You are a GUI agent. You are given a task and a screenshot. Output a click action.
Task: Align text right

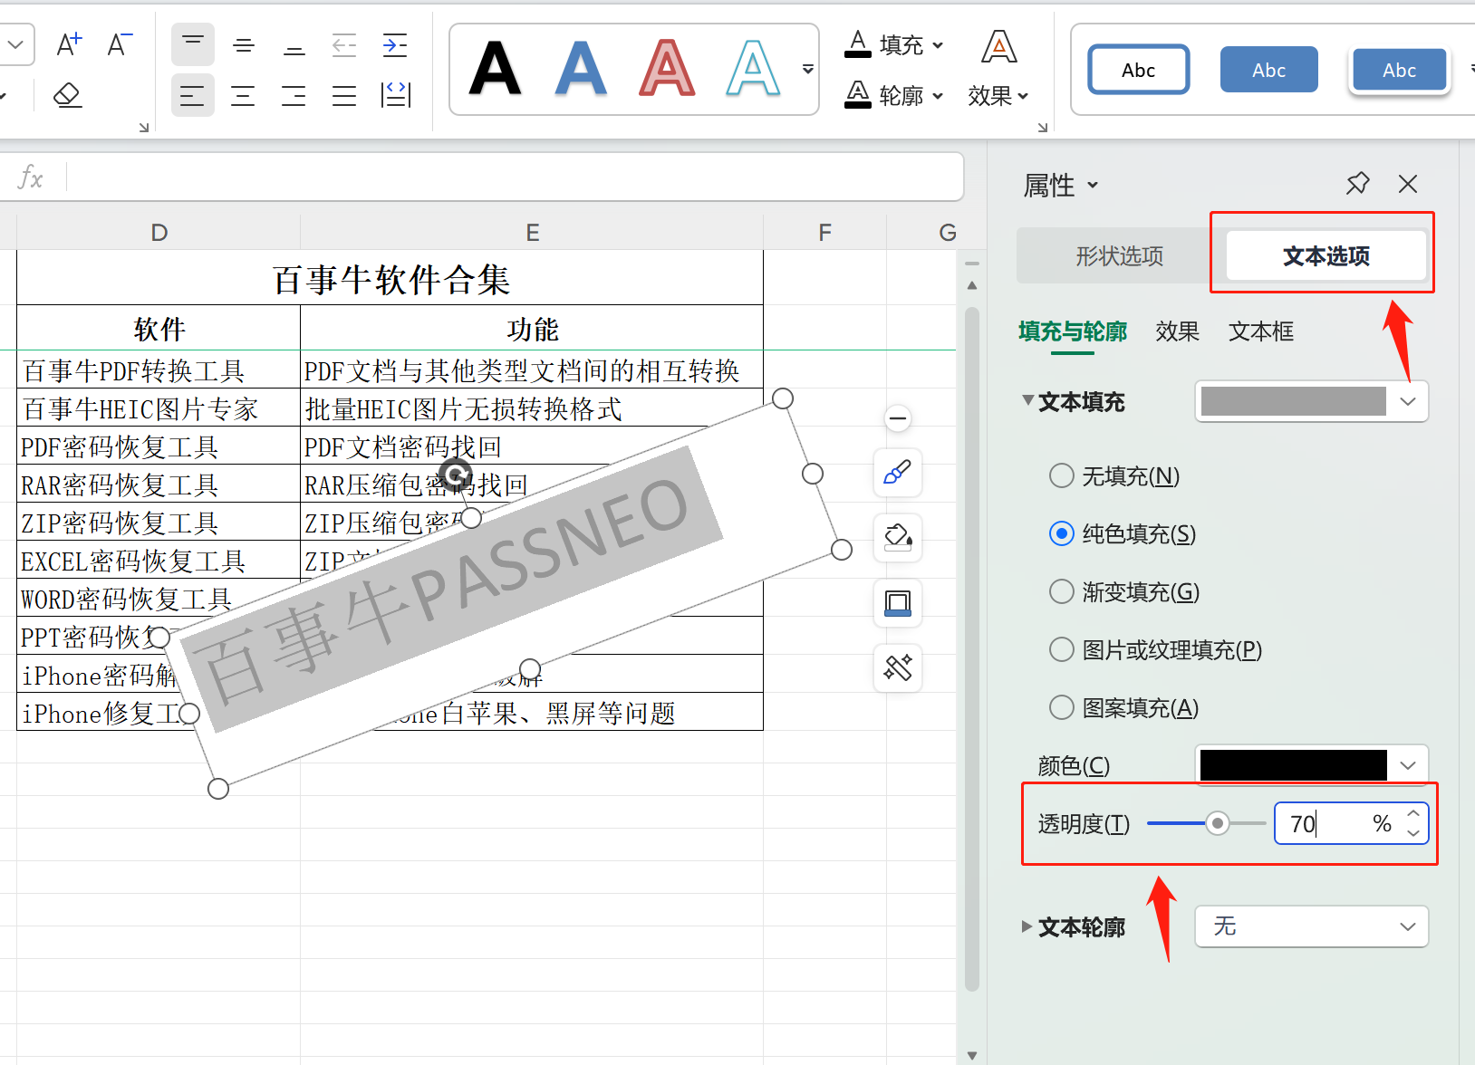294,95
